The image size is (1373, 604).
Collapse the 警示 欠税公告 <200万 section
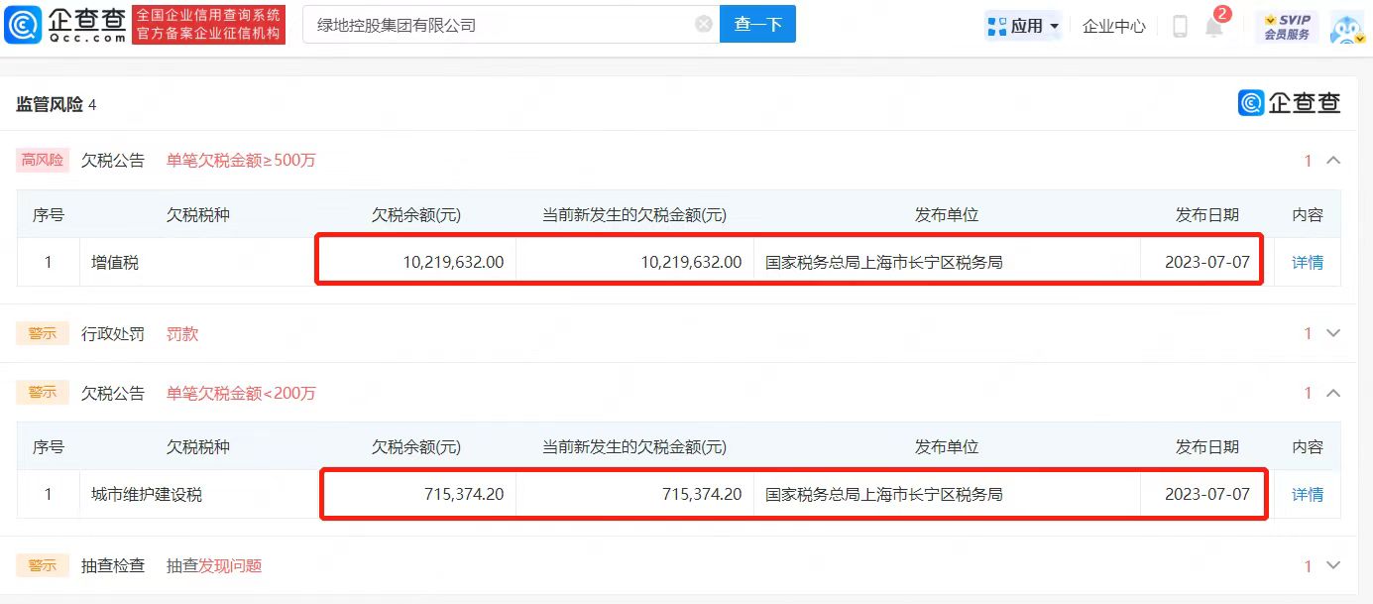tap(1333, 394)
